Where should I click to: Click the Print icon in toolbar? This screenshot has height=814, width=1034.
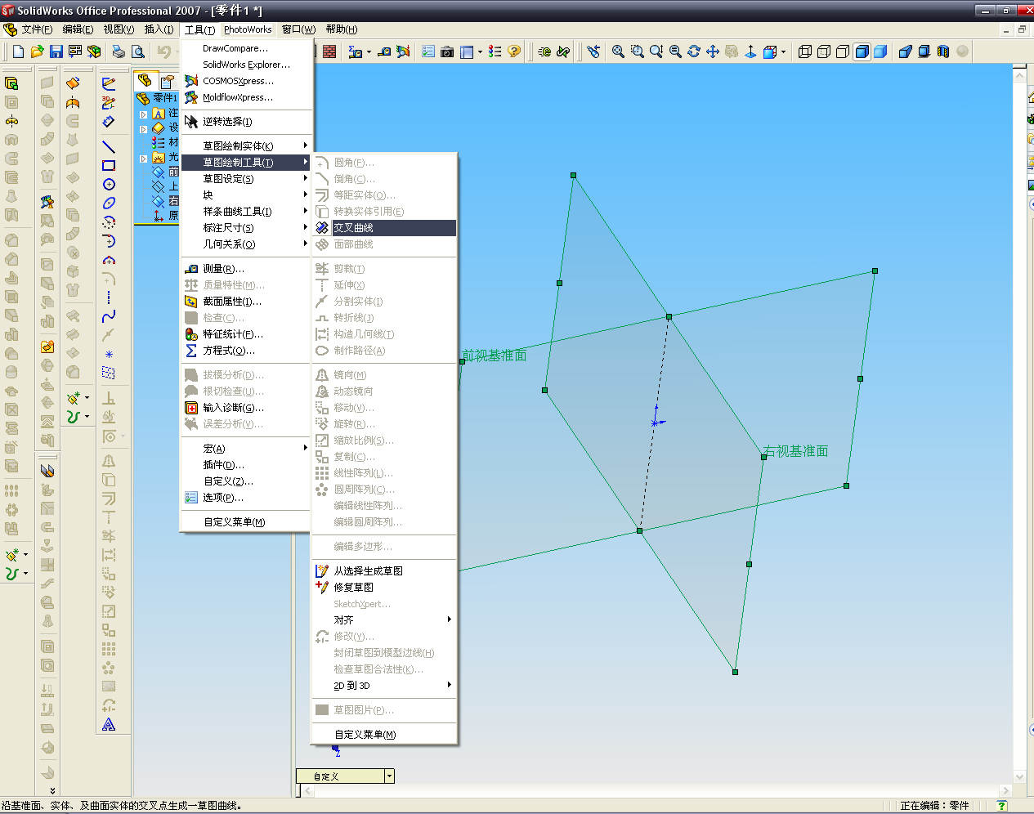(x=119, y=51)
